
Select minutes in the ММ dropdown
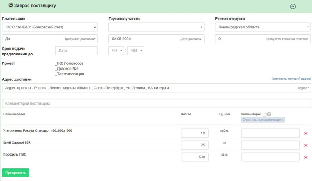pyautogui.click(x=135, y=51)
